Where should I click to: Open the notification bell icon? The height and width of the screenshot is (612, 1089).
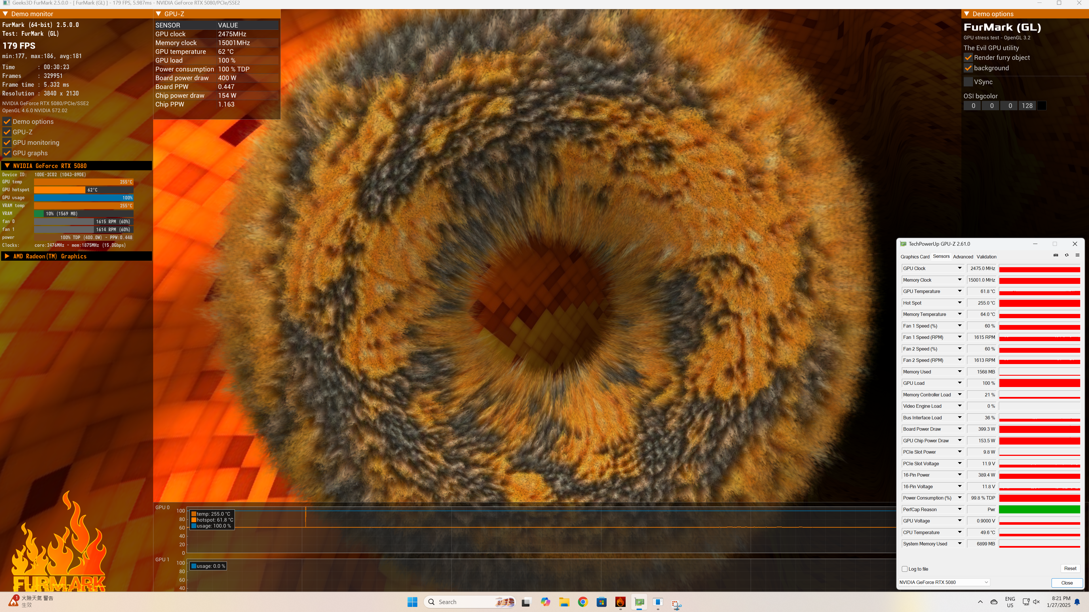point(1077,602)
